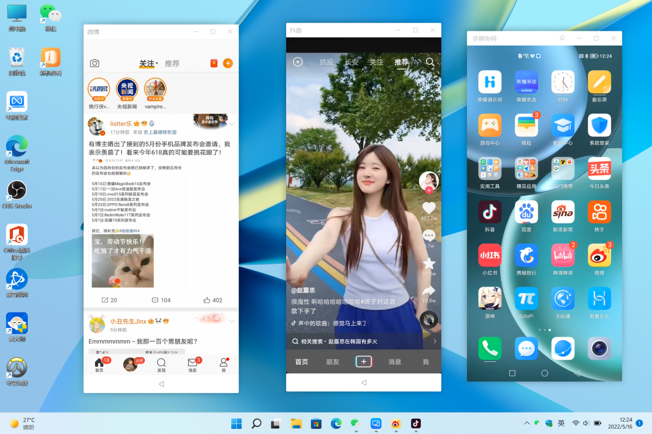Viewport: 652px width, 434px height.
Task: Open 哔哩哔哩 app on phone
Action: point(563,255)
